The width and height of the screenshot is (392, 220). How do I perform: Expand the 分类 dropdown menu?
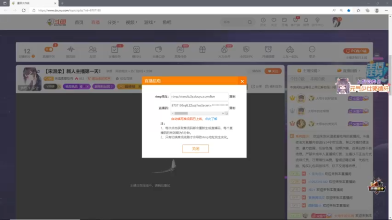113,22
